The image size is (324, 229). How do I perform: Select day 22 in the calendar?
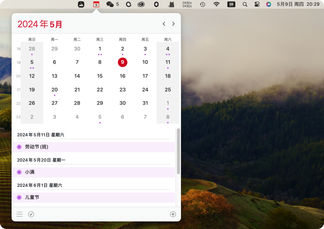pyautogui.click(x=100, y=90)
